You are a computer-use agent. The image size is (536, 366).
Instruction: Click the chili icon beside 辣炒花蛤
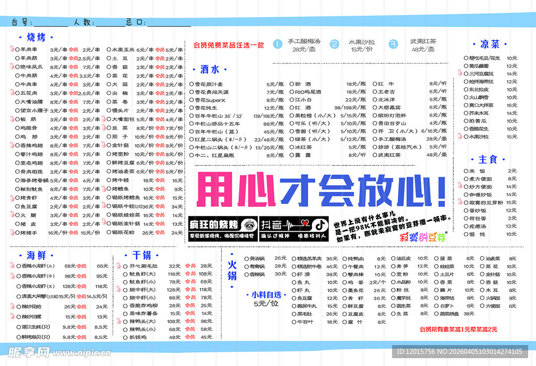tap(13, 307)
